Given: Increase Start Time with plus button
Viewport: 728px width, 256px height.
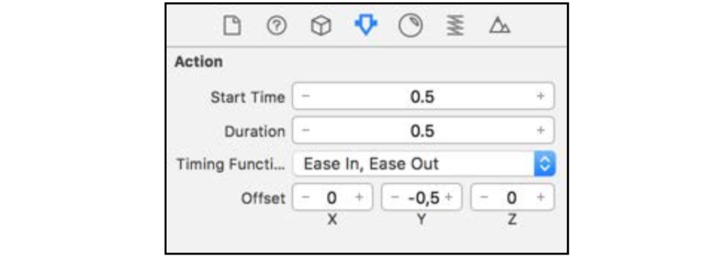Looking at the screenshot, I should (x=540, y=96).
